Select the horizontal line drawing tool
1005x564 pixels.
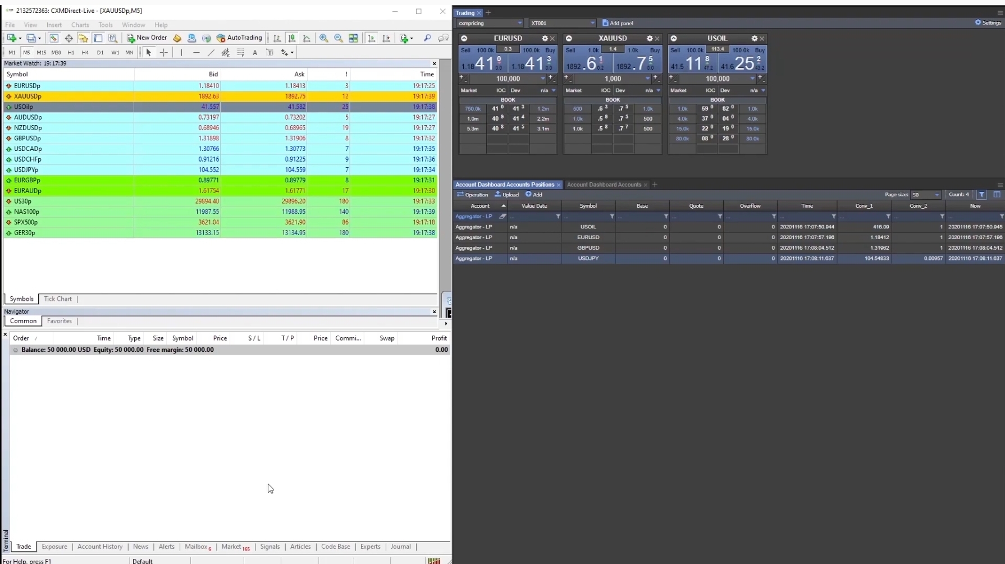tap(196, 52)
